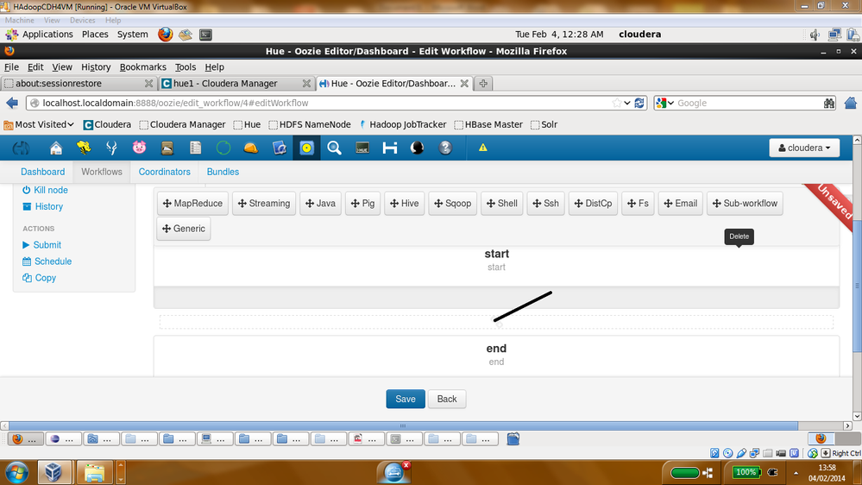Click the Windows Start orb
The width and height of the screenshot is (862, 485).
(x=17, y=472)
